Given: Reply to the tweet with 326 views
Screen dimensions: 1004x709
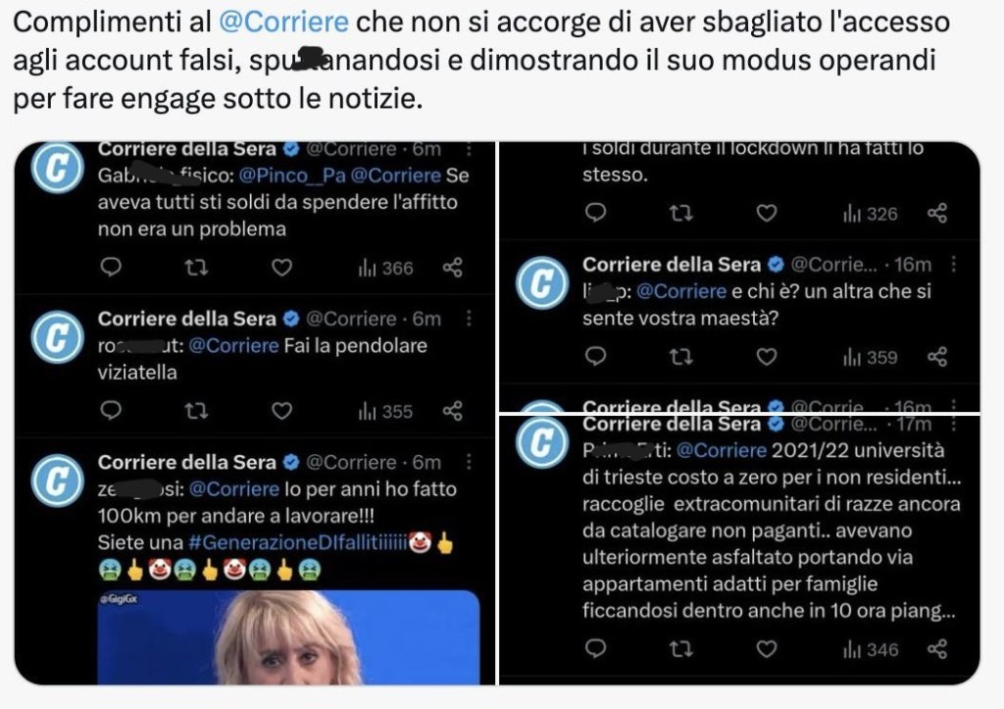Looking at the screenshot, I should 595,212.
